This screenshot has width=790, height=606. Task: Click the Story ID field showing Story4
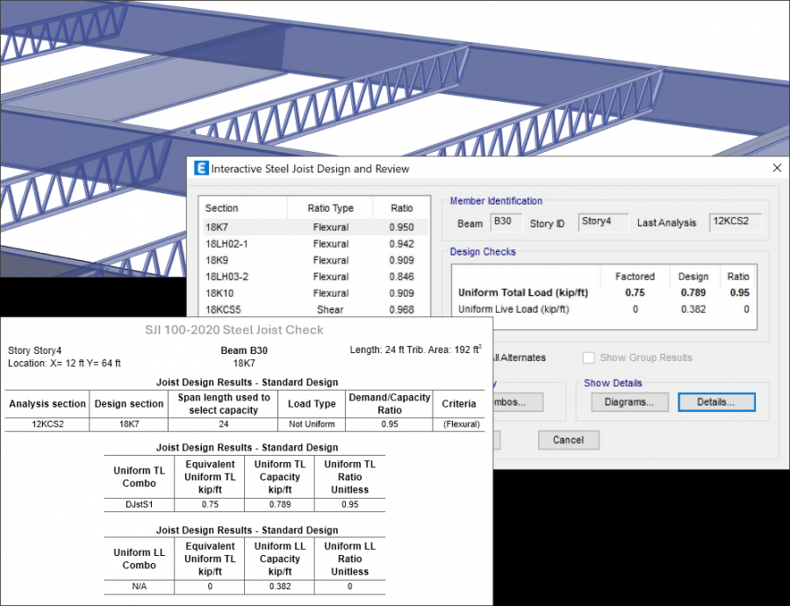pos(602,222)
